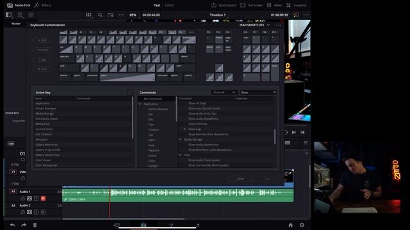Toggle auto track selector on Audio 1
410x230 pixels.
(x=29, y=199)
